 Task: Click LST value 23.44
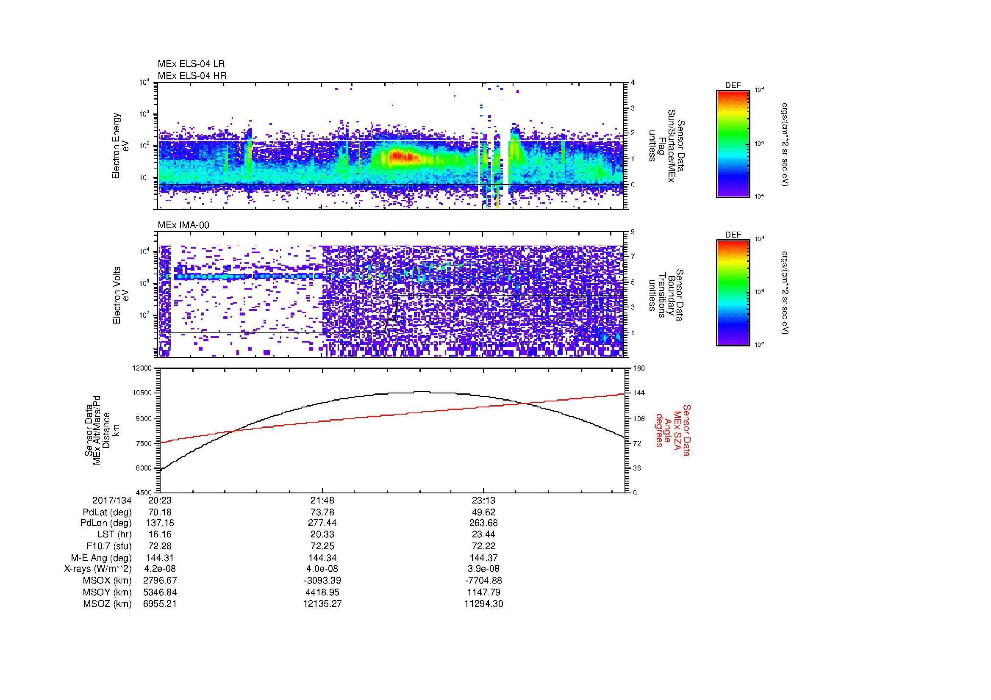click(483, 534)
